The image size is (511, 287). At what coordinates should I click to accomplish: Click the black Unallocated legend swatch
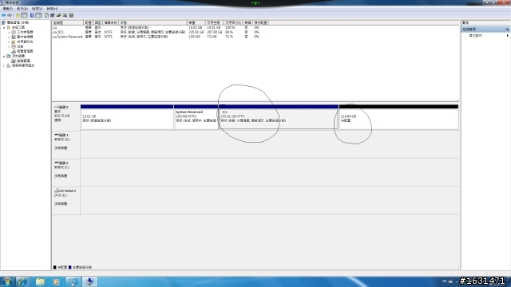pyautogui.click(x=55, y=267)
